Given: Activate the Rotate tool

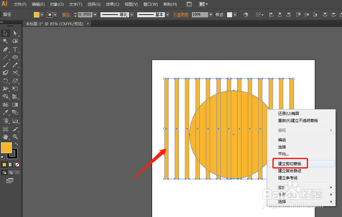Looking at the screenshot, I should click(6, 81).
